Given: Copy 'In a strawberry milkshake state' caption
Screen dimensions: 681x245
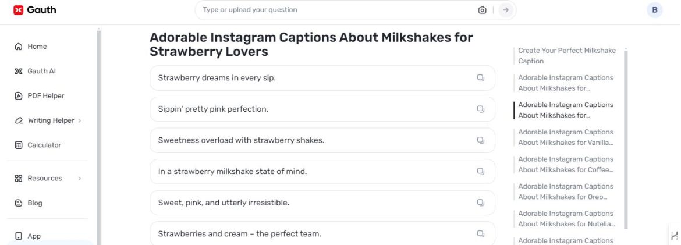Looking at the screenshot, I should (480, 172).
